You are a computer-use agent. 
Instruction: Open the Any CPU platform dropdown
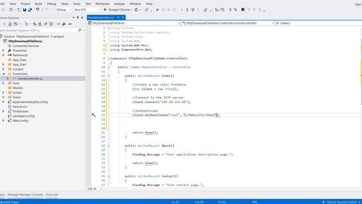click(x=88, y=10)
